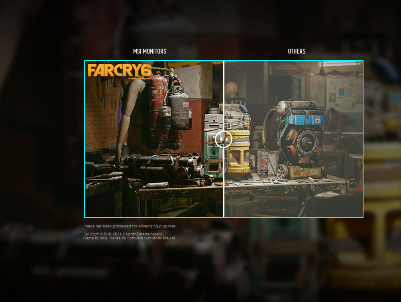Viewport: 401px width, 302px height.
Task: Click the MSI MONITORS label
Action: pos(149,51)
